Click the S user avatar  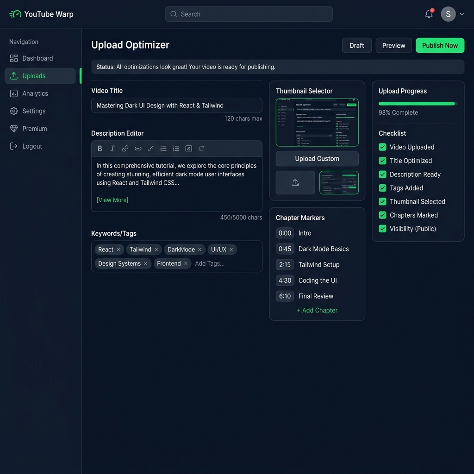[448, 14]
